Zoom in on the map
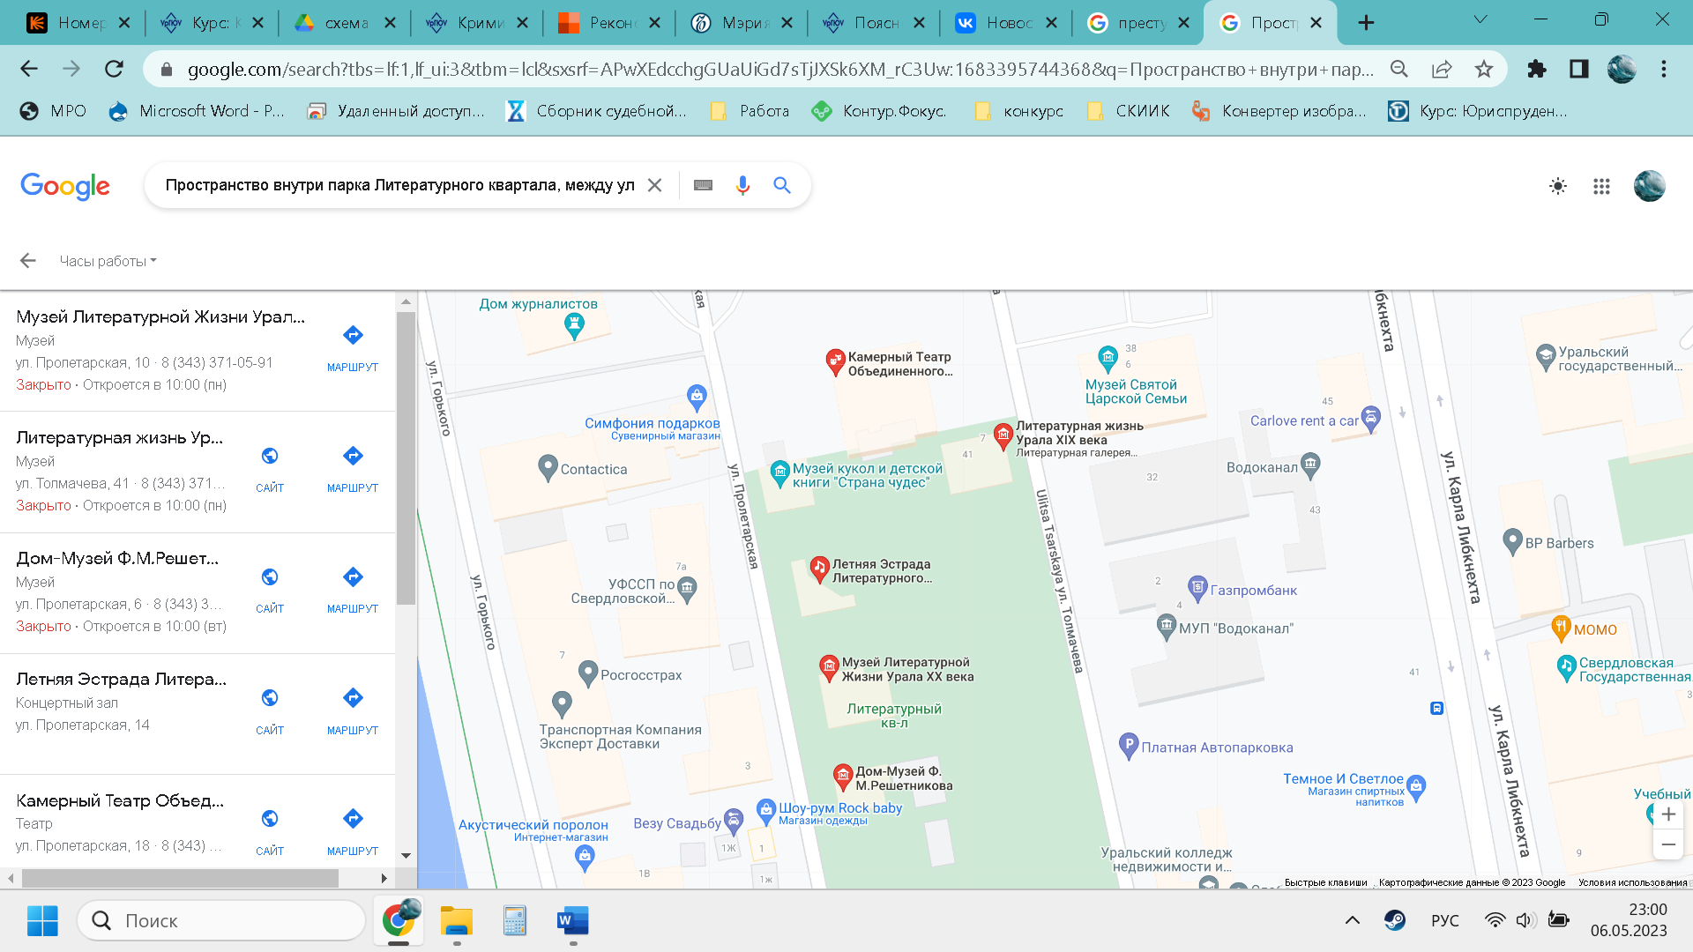Image resolution: width=1693 pixels, height=952 pixels. [x=1668, y=814]
